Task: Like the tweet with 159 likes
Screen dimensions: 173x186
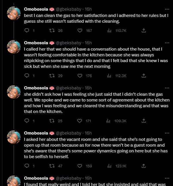Action: pyautogui.click(x=81, y=166)
